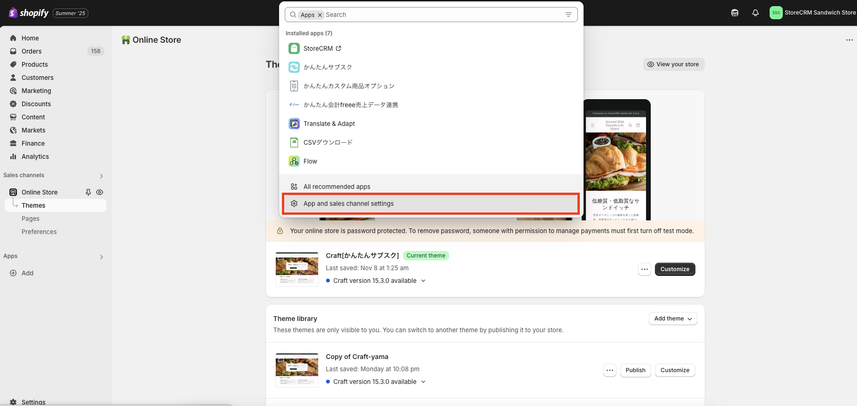
Task: Open Online Store sales channel
Action: tap(39, 192)
